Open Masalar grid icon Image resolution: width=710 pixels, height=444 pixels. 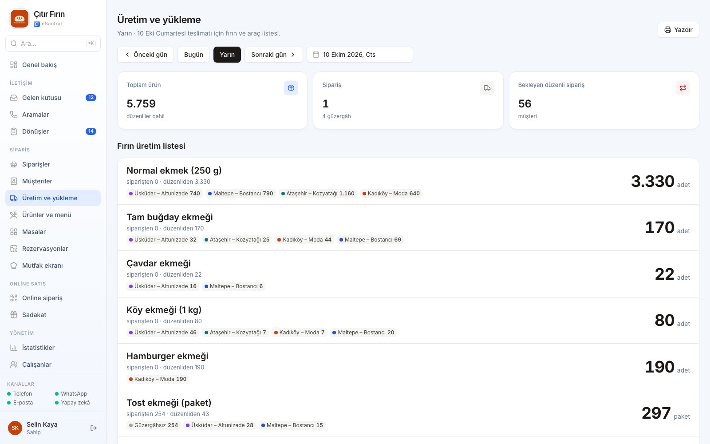(x=14, y=232)
